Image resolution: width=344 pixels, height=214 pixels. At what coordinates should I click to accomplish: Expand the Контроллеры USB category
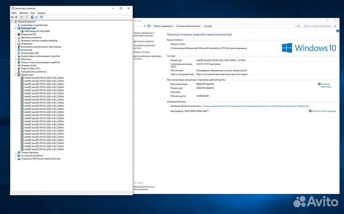click(x=16, y=53)
